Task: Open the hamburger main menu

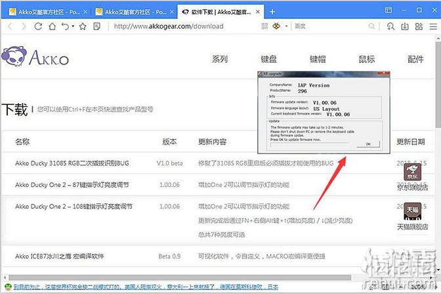Action: pyautogui.click(x=433, y=26)
